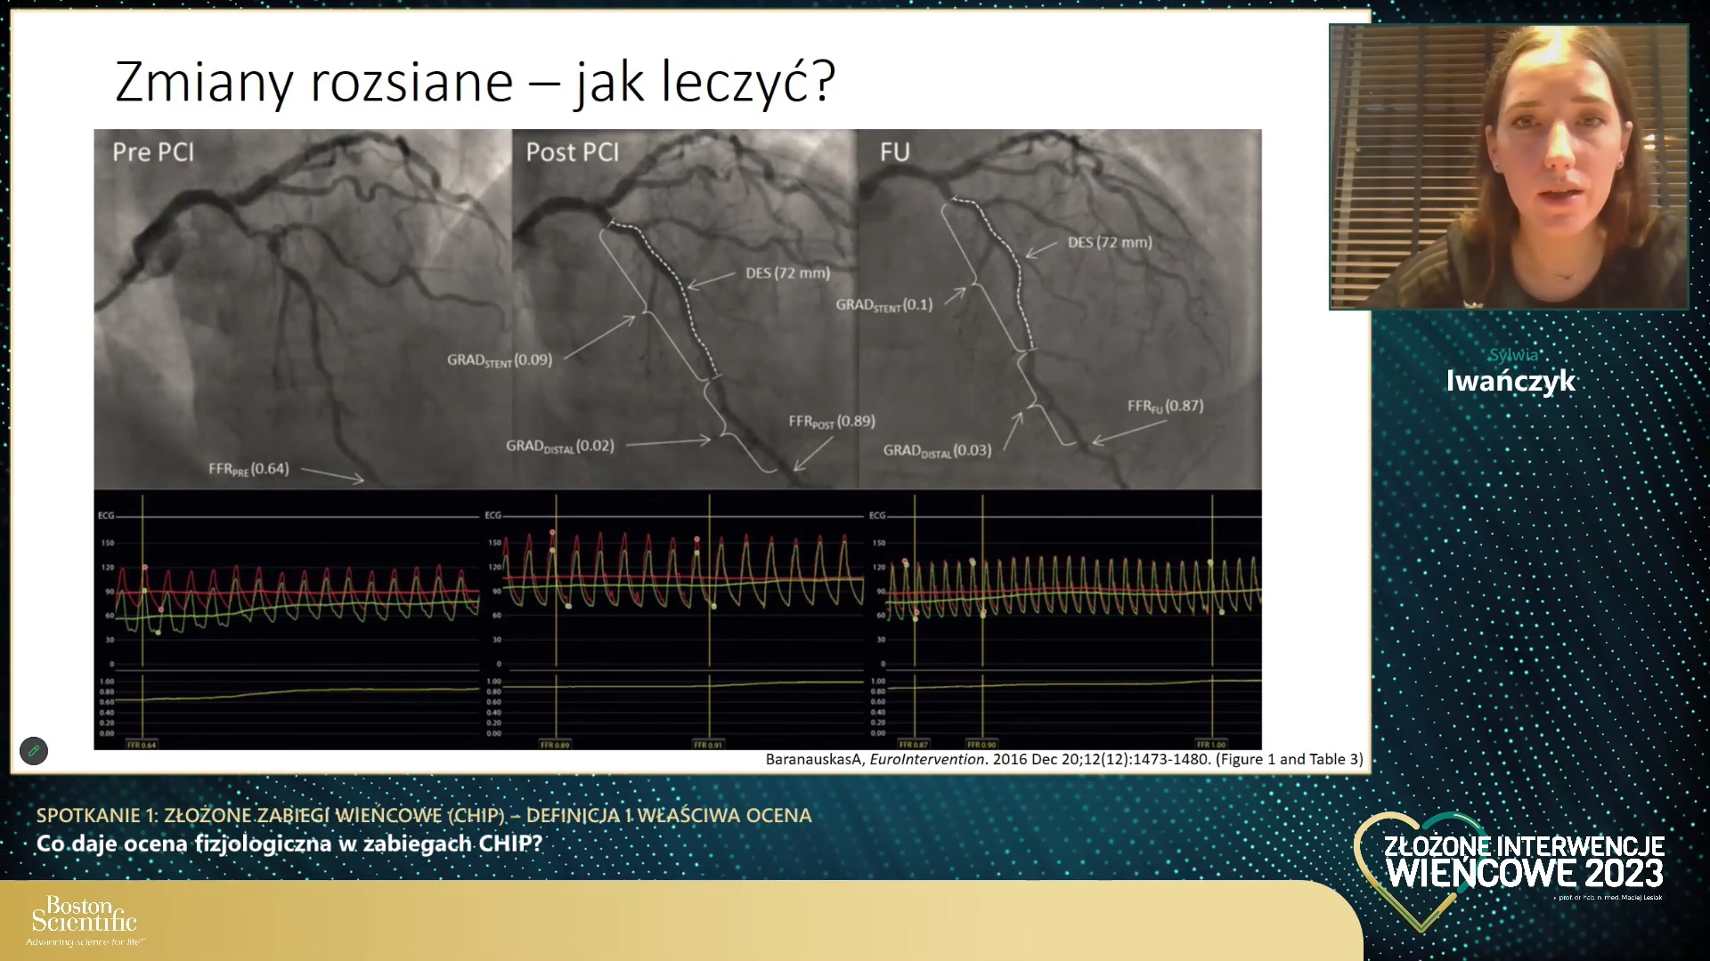1710x961 pixels.
Task: Click the 'FFR 0.90' marker under third pressure trace
Action: pyautogui.click(x=981, y=745)
